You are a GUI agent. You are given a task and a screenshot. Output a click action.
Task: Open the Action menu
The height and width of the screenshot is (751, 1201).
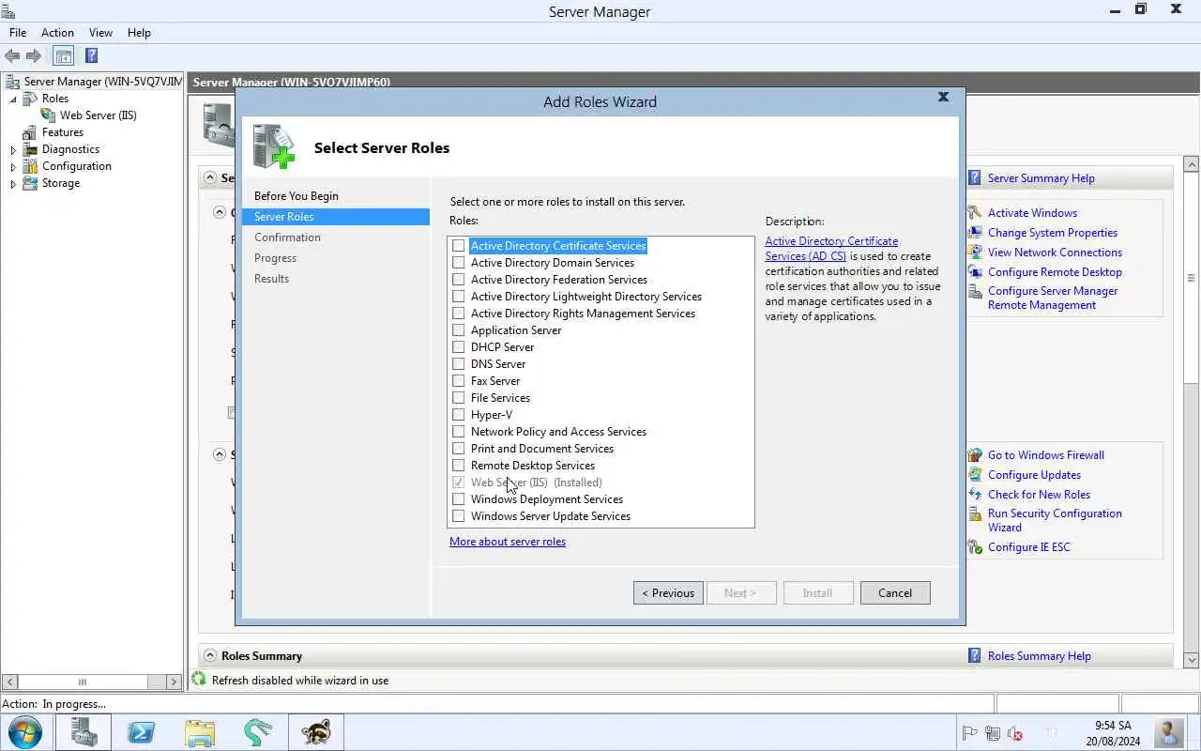coord(57,33)
